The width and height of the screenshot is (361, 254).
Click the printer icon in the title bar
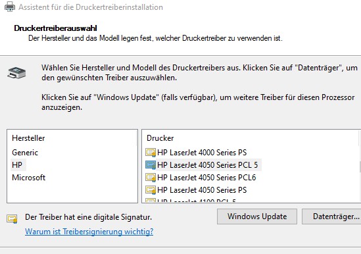coord(10,7)
